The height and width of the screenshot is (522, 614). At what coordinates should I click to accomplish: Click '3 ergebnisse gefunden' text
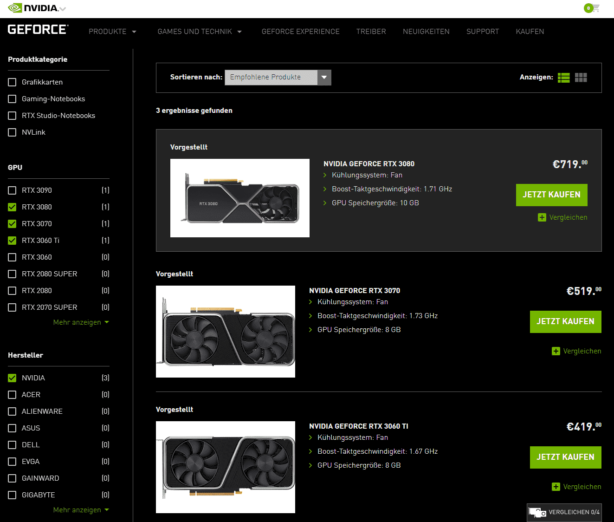(x=194, y=111)
